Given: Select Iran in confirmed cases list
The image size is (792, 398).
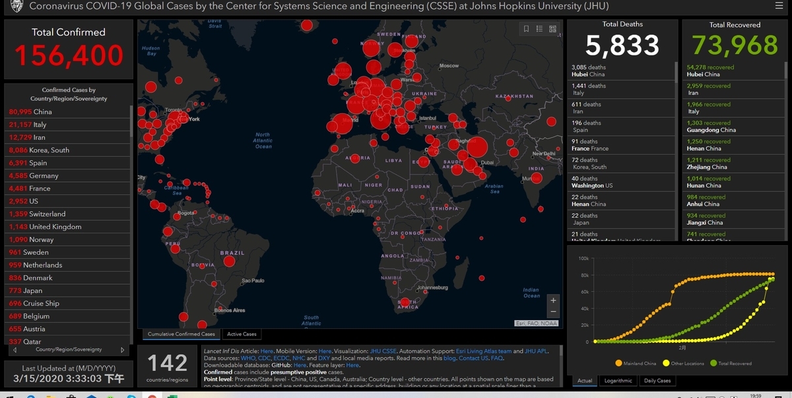Looking at the screenshot, I should click(x=68, y=137).
